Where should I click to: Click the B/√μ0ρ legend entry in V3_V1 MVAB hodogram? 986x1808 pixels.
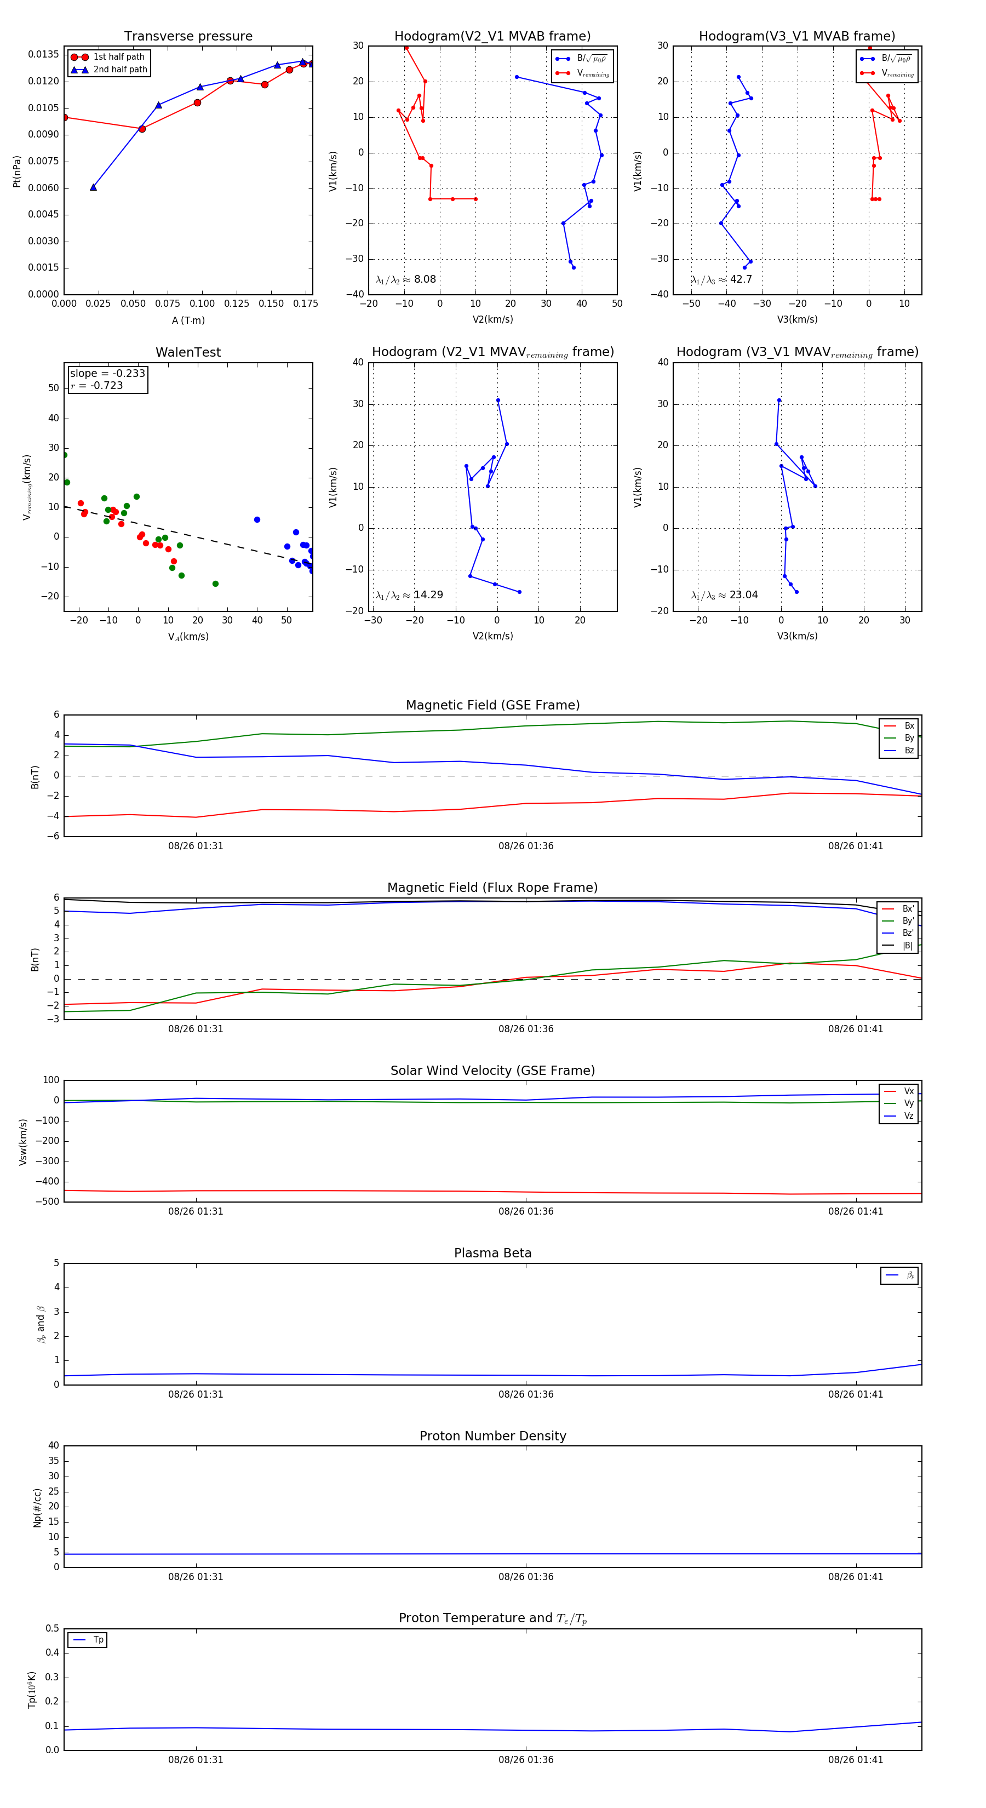tap(886, 59)
